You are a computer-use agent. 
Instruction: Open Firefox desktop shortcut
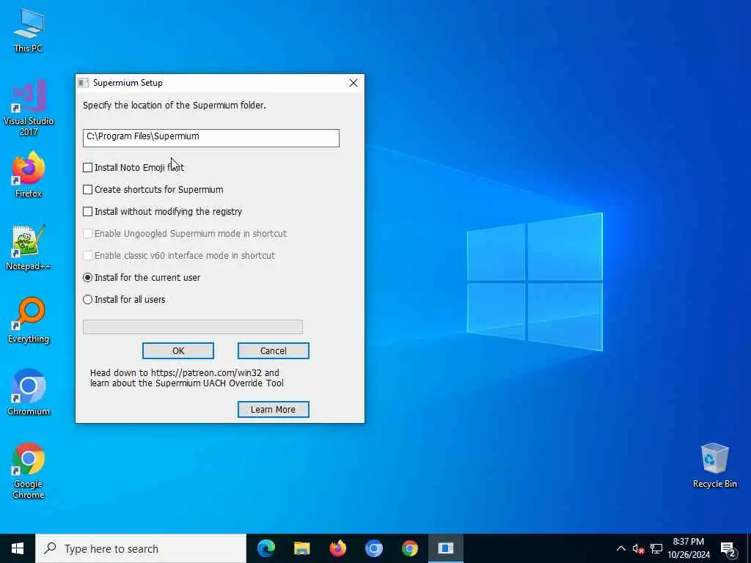tap(29, 174)
